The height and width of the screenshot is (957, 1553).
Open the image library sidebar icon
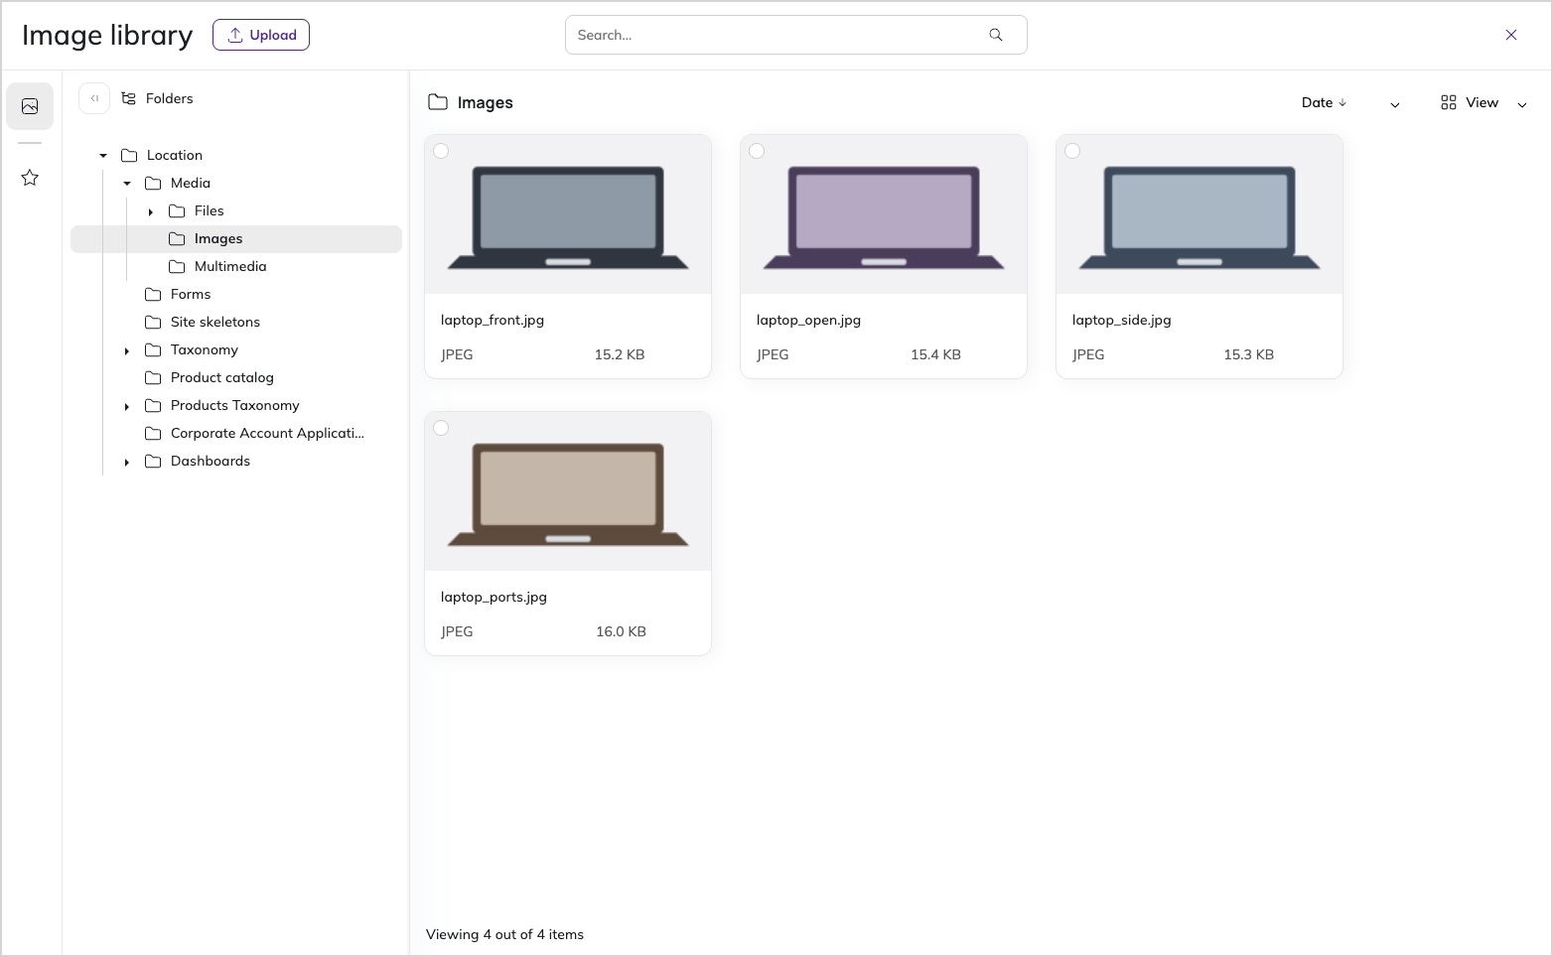click(30, 106)
